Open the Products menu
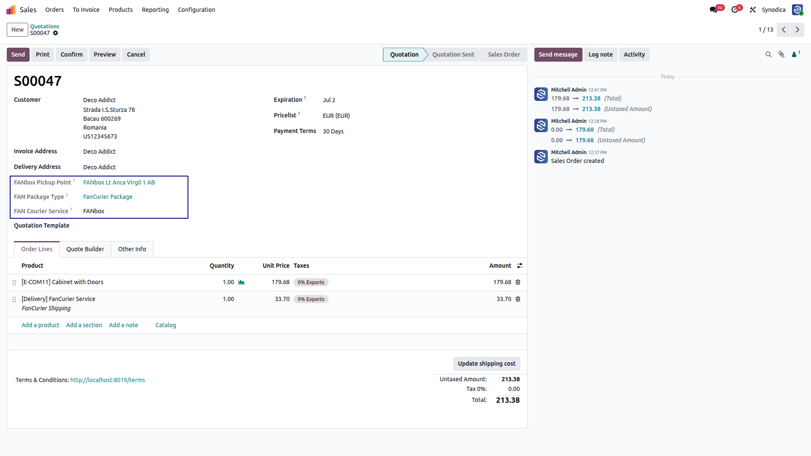The width and height of the screenshot is (811, 456). point(121,10)
